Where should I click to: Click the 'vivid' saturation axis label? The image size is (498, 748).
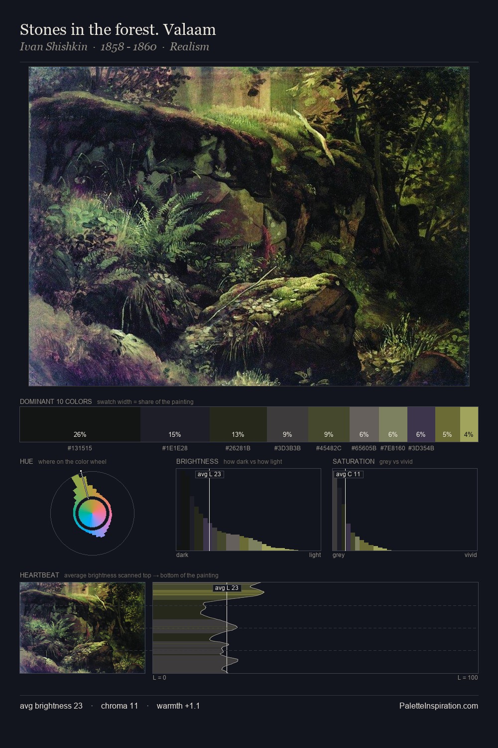471,555
